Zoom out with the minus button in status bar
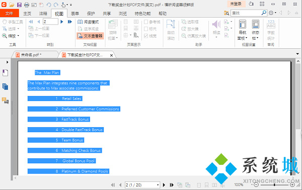 coord(256,185)
